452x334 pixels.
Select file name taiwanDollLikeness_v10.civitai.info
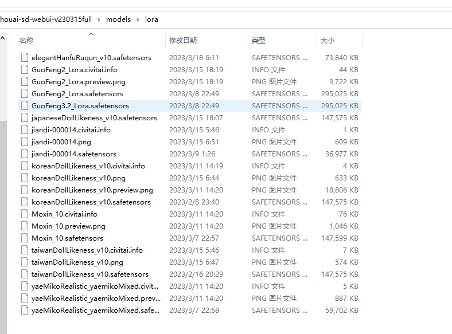point(87,250)
